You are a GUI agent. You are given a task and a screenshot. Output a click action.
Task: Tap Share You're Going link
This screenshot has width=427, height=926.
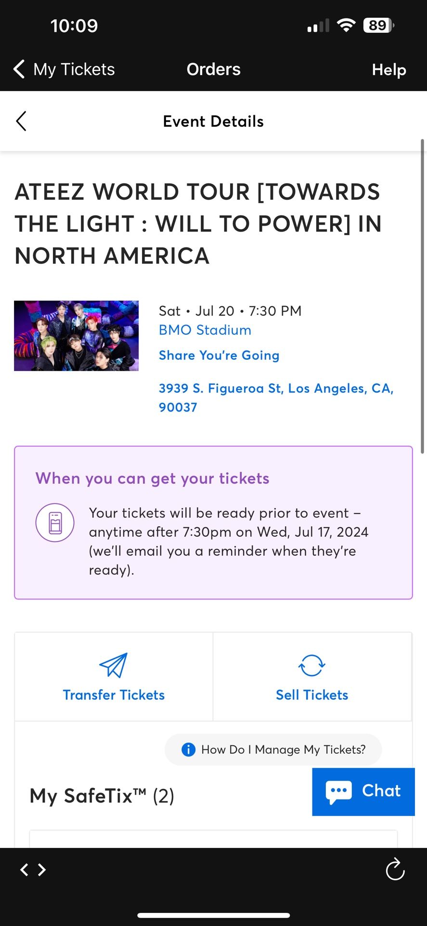click(219, 355)
